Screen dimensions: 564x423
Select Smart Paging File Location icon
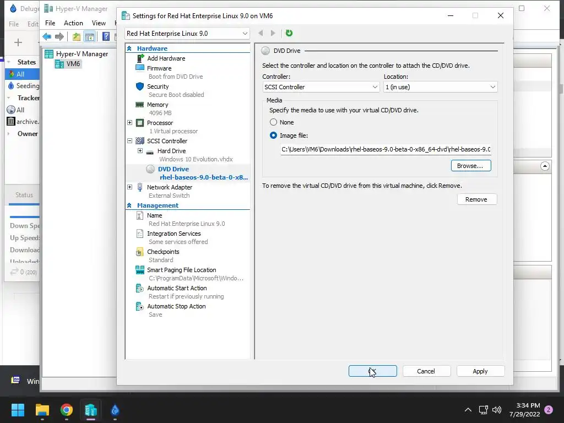click(140, 270)
